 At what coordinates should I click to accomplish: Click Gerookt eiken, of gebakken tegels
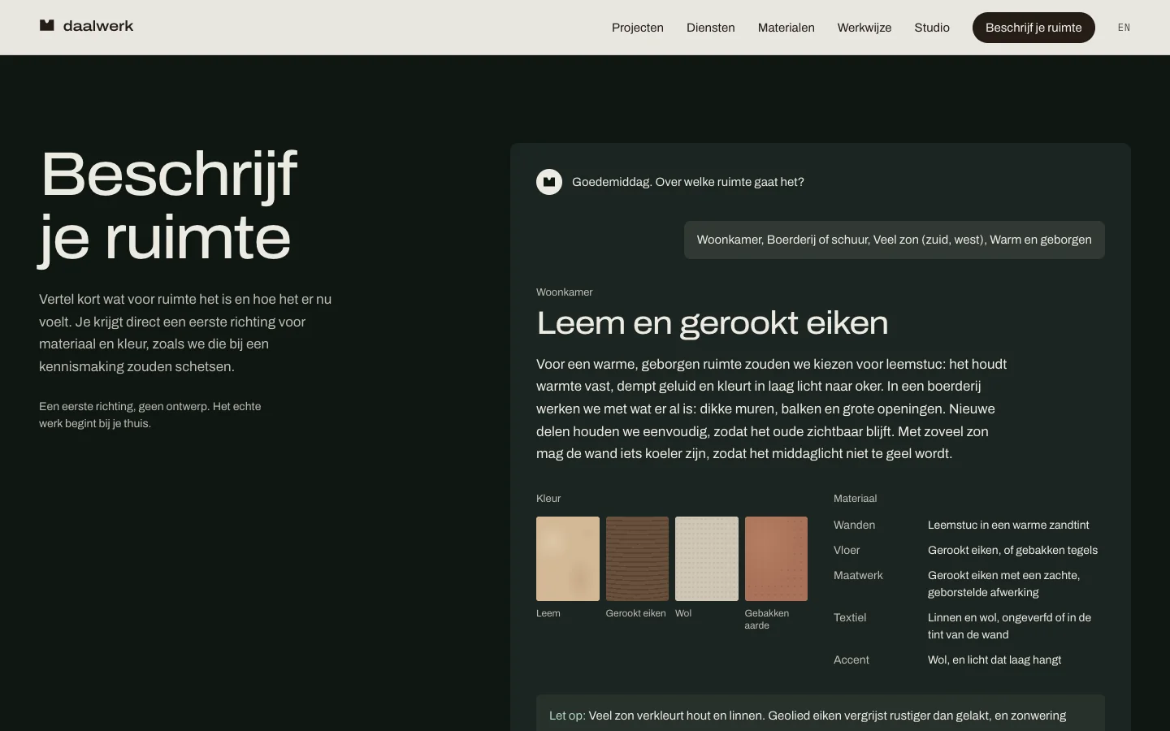[x=1012, y=551]
